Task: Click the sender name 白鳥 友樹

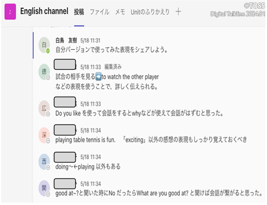Action: point(66,41)
